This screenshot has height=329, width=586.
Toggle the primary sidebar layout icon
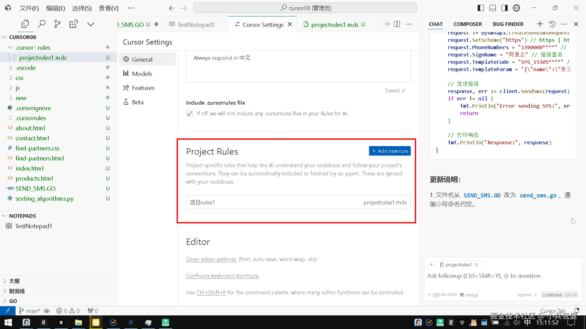click(x=481, y=8)
